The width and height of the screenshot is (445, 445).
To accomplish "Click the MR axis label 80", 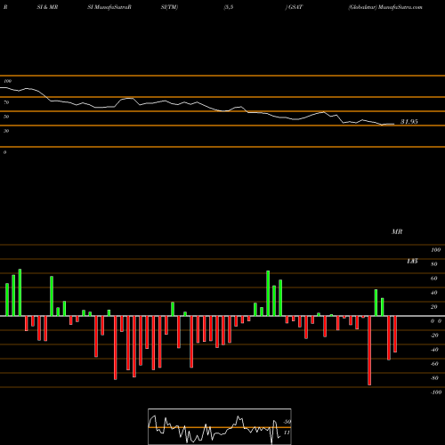I will tap(434, 264).
